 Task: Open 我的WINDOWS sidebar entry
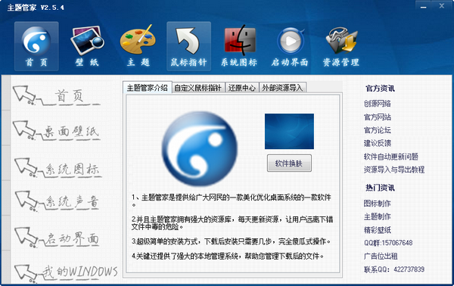click(x=66, y=272)
